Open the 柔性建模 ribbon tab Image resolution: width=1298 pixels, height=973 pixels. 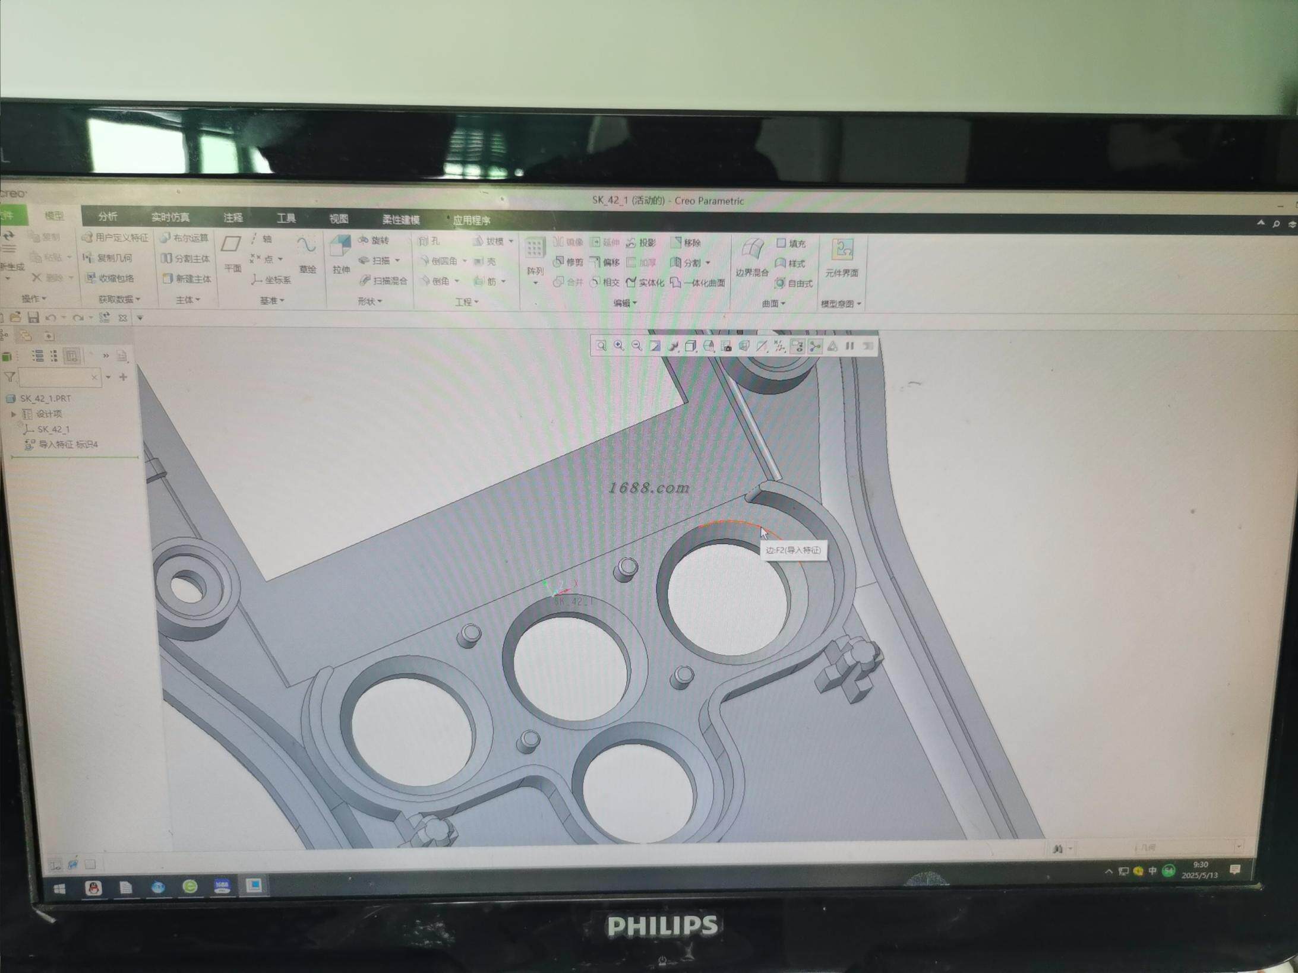click(x=401, y=220)
